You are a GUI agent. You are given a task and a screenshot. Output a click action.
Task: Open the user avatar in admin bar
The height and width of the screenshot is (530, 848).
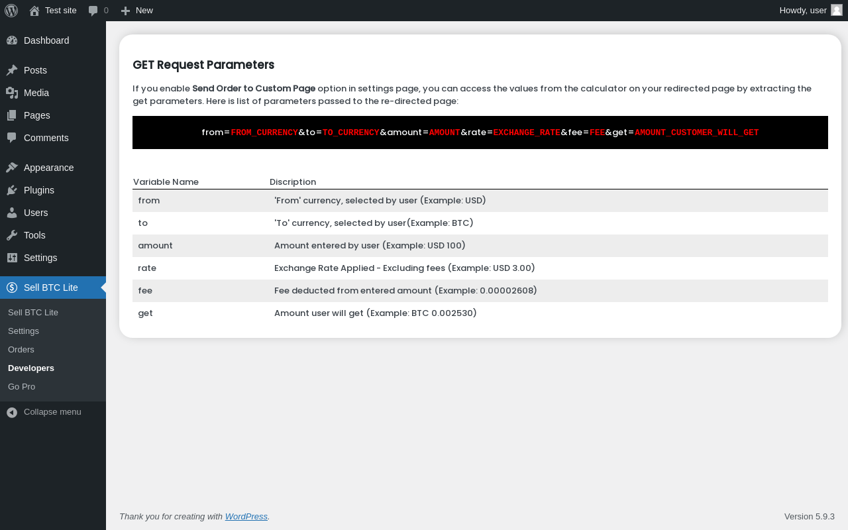click(x=837, y=10)
